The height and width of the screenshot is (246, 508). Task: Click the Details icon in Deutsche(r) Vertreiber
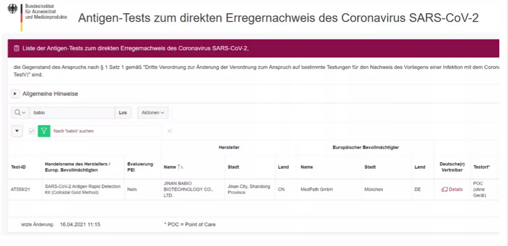point(444,190)
